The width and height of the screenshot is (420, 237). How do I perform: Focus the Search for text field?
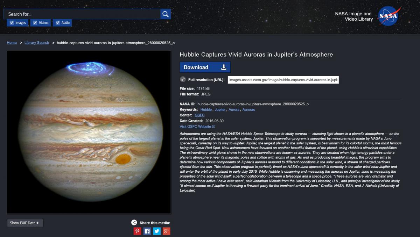[x=82, y=14]
